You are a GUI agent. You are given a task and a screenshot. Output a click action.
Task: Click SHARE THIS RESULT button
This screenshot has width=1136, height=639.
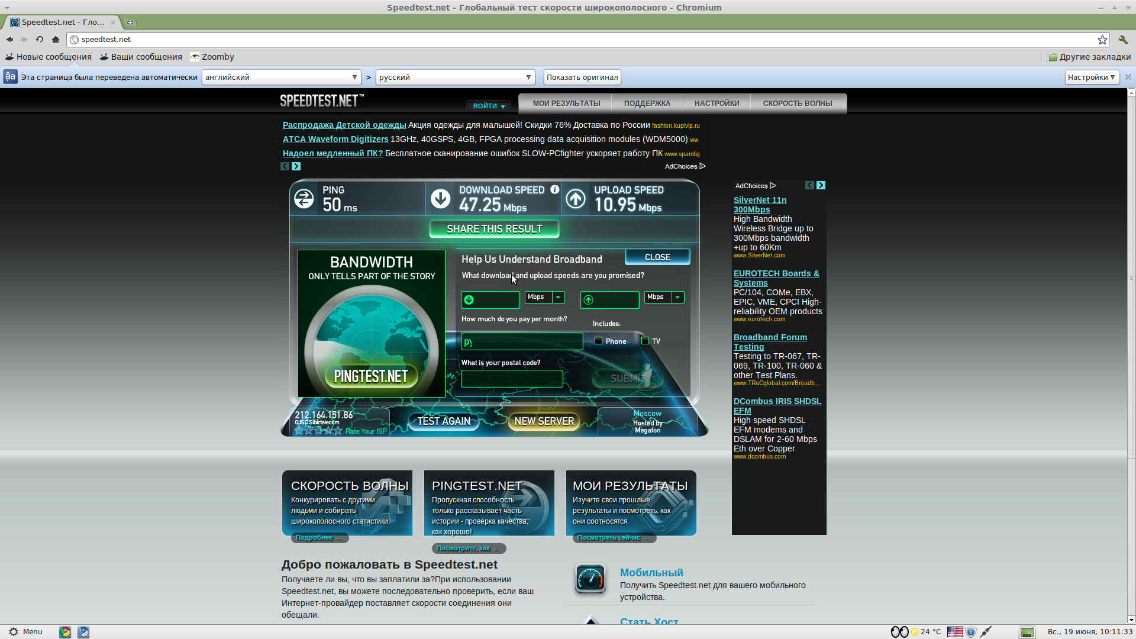click(494, 229)
